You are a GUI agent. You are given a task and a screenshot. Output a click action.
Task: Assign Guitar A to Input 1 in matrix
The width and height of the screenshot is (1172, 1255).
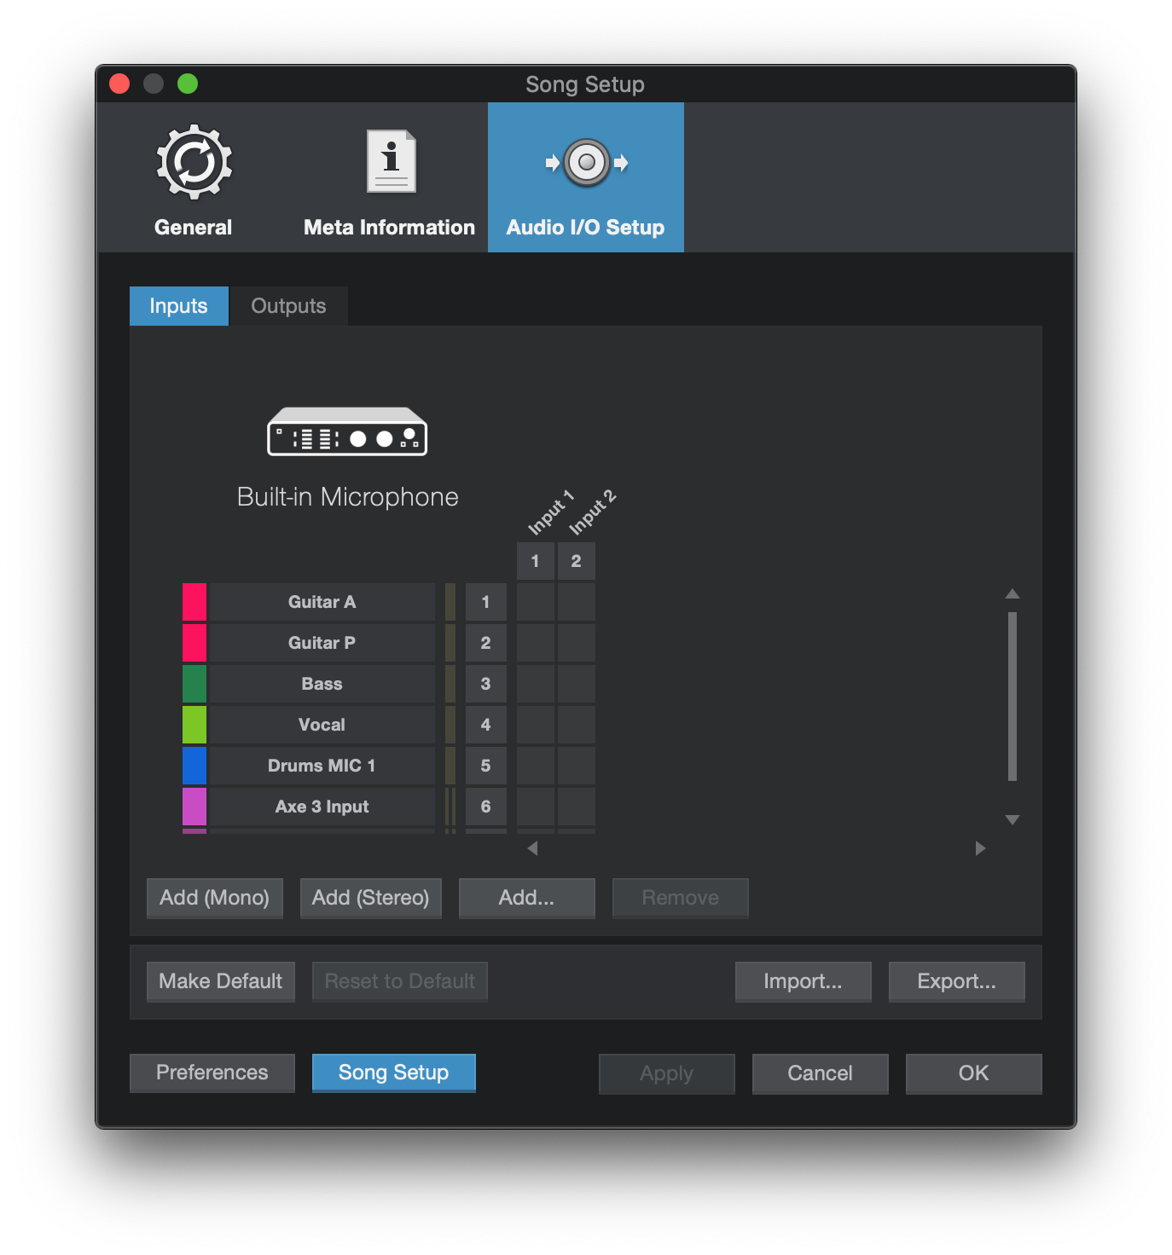pos(536,602)
